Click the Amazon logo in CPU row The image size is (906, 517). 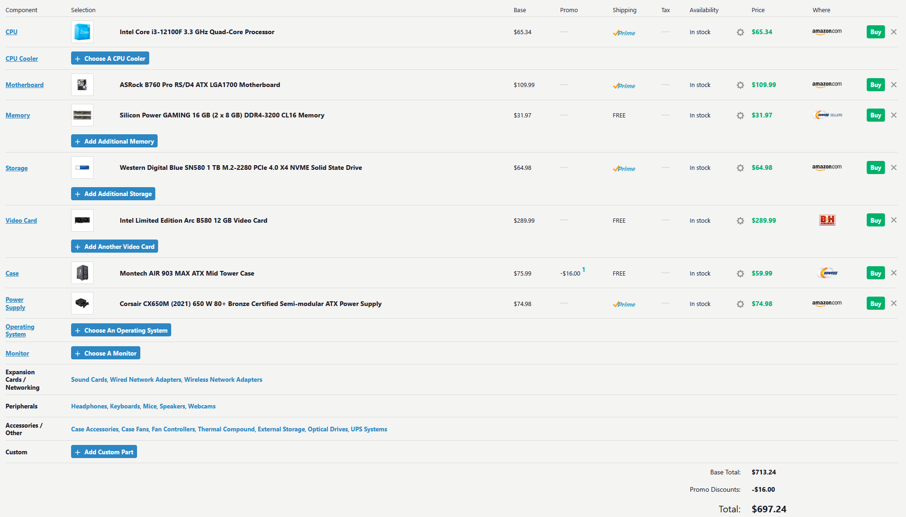826,32
